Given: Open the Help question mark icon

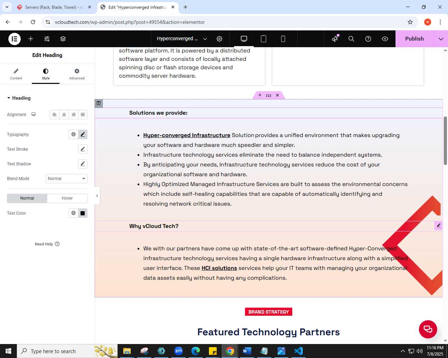Looking at the screenshot, I should pos(368,39).
